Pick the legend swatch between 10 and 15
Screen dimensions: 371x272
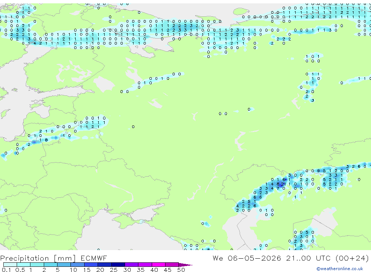pos(78,265)
